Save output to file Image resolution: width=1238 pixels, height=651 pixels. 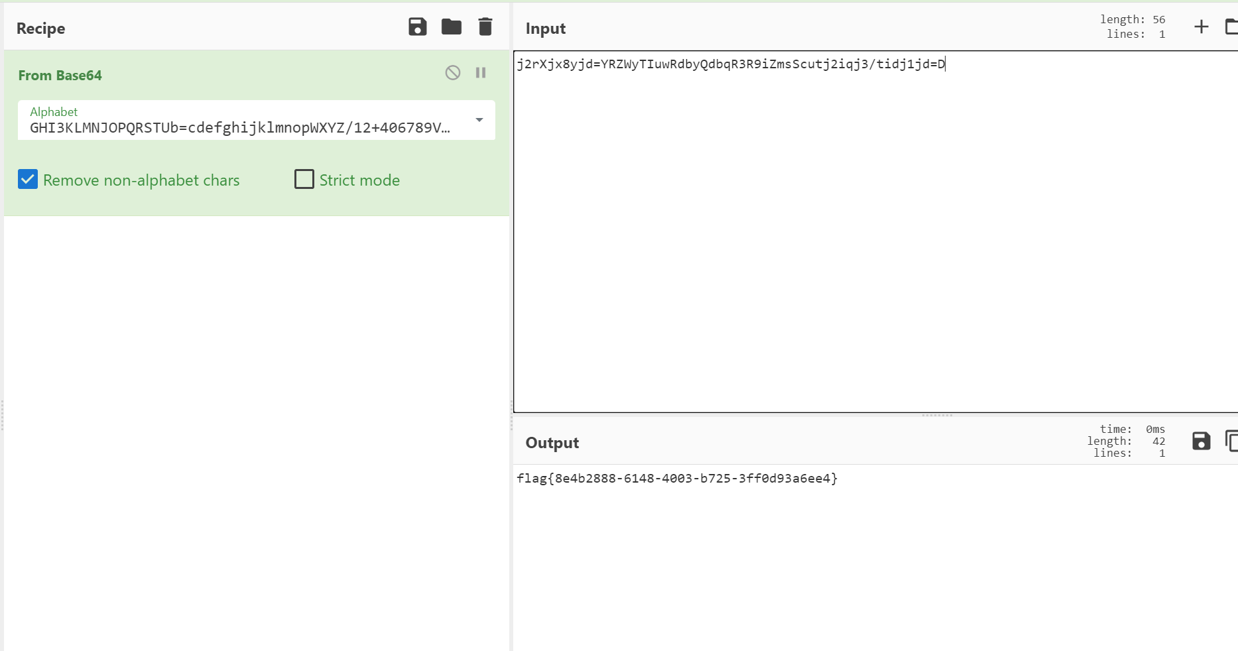(1202, 442)
